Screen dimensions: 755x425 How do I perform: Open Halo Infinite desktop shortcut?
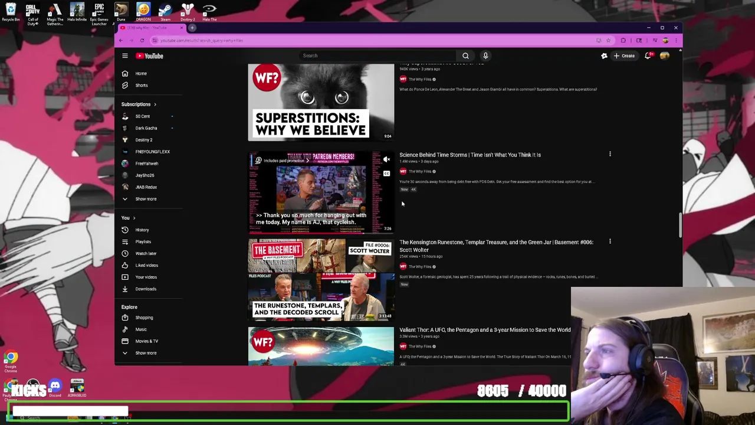pyautogui.click(x=77, y=12)
